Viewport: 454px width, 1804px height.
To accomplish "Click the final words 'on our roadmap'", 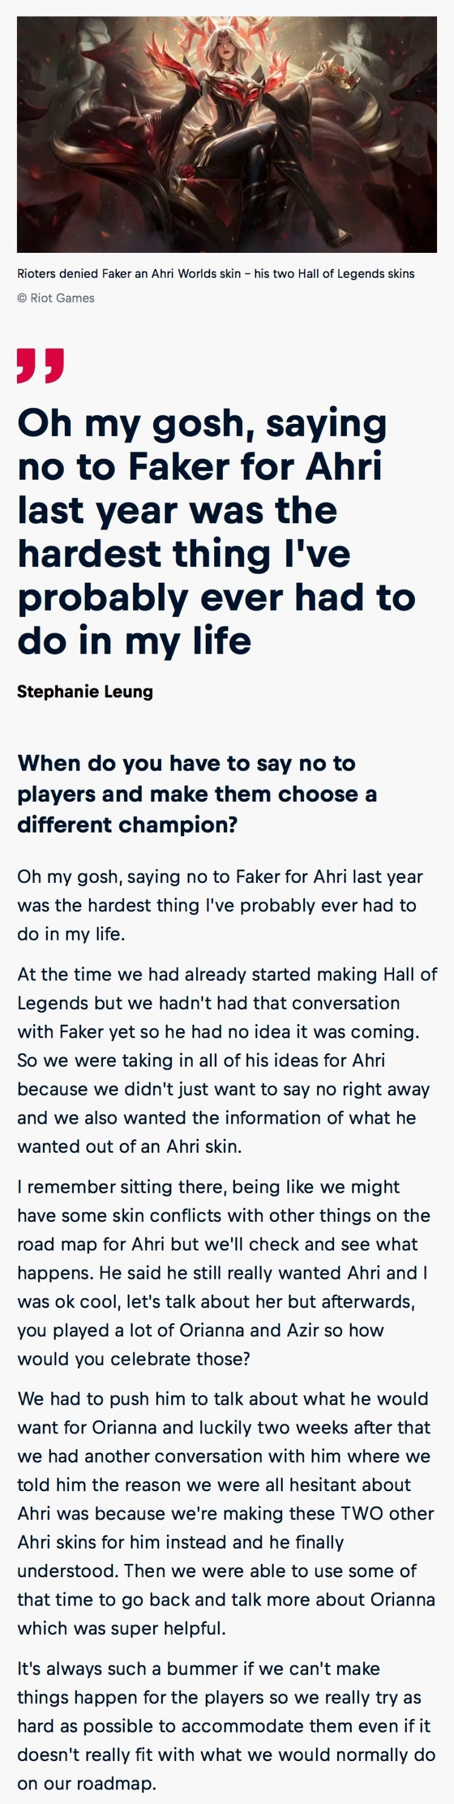I will pyautogui.click(x=86, y=1783).
